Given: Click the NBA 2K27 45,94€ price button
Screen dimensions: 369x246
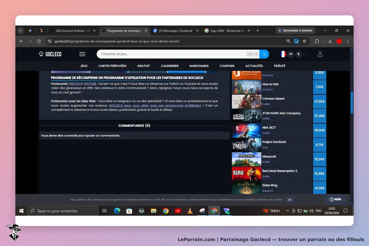Looking at the screenshot, I should 319,130.
